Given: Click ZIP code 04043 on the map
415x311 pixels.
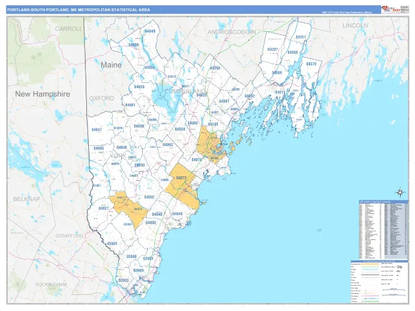Looking at the screenshot, I should click(157, 214).
